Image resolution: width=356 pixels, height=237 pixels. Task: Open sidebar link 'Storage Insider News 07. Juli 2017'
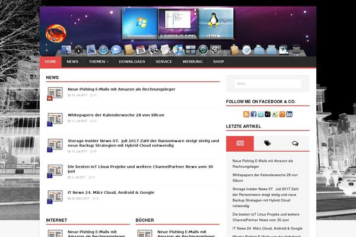(x=265, y=197)
